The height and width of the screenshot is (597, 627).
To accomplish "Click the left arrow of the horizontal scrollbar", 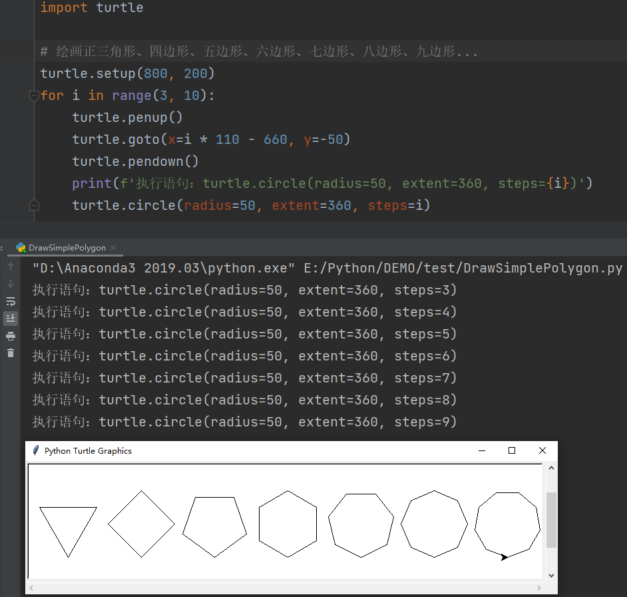I will (x=31, y=588).
